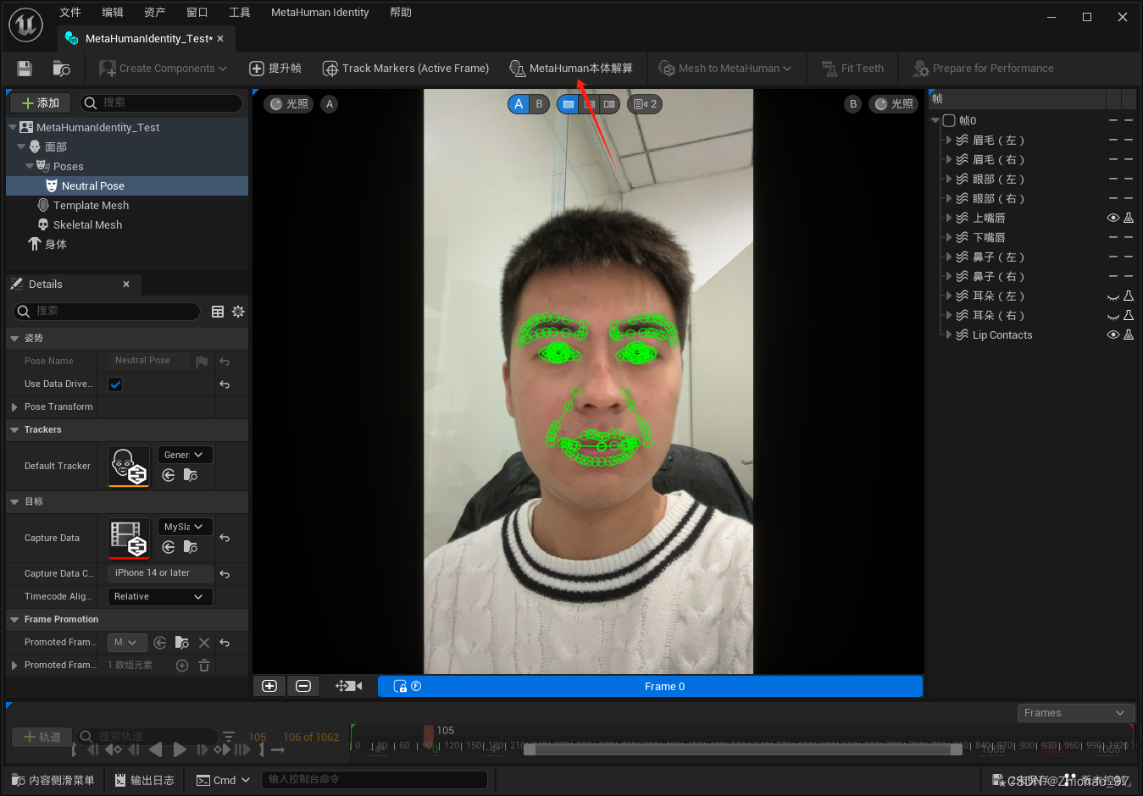Open Details property matrix table icon

(218, 312)
